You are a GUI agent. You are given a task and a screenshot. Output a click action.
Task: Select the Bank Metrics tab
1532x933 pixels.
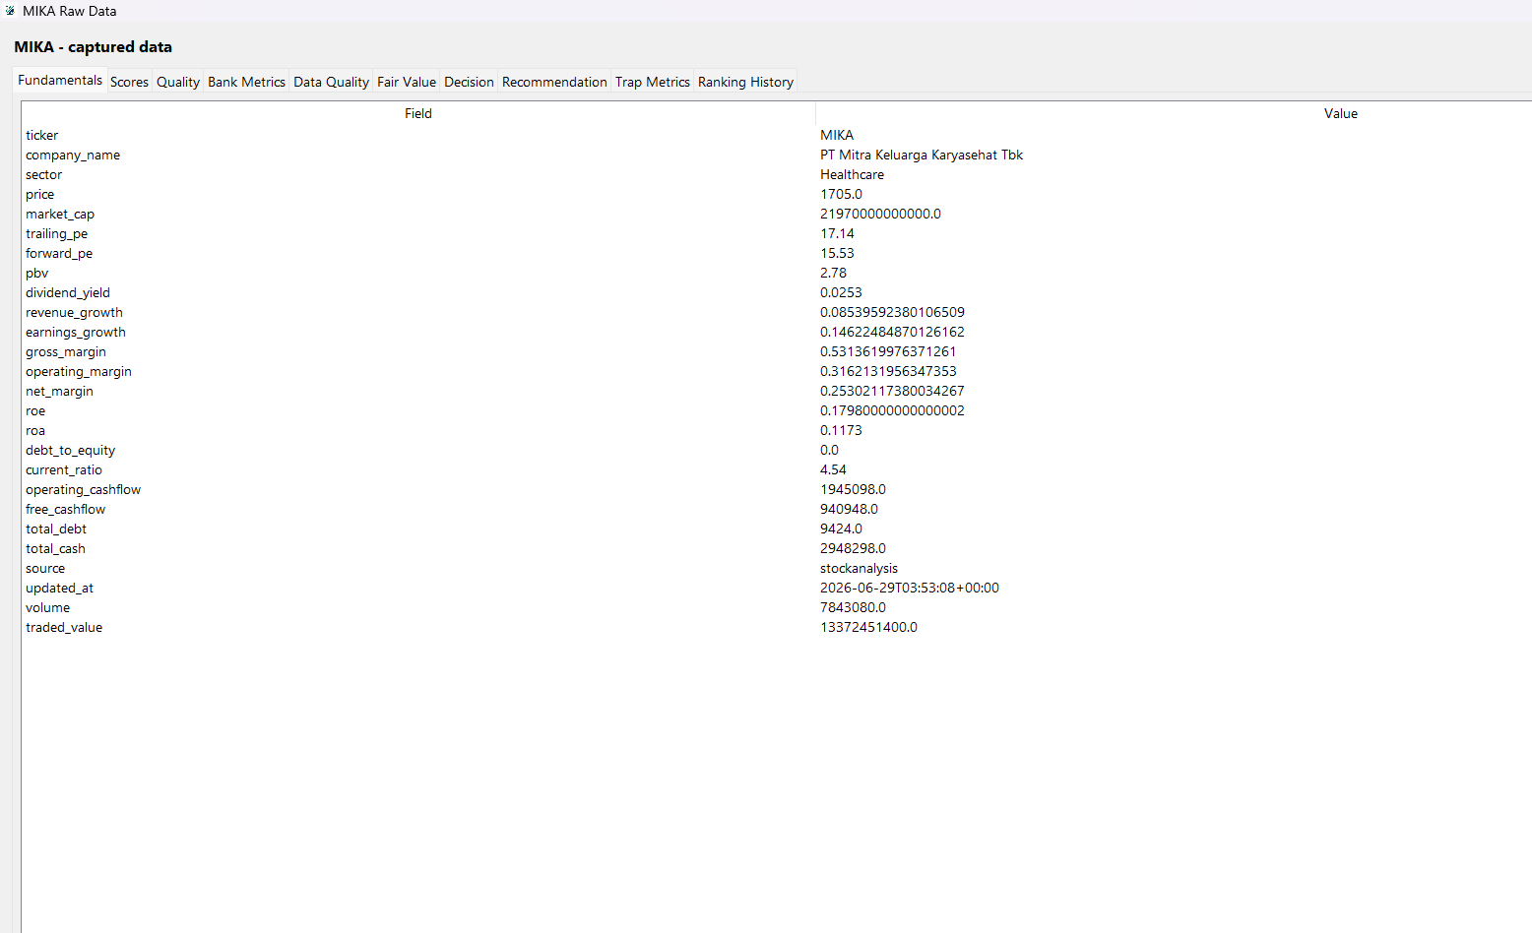pyautogui.click(x=246, y=82)
